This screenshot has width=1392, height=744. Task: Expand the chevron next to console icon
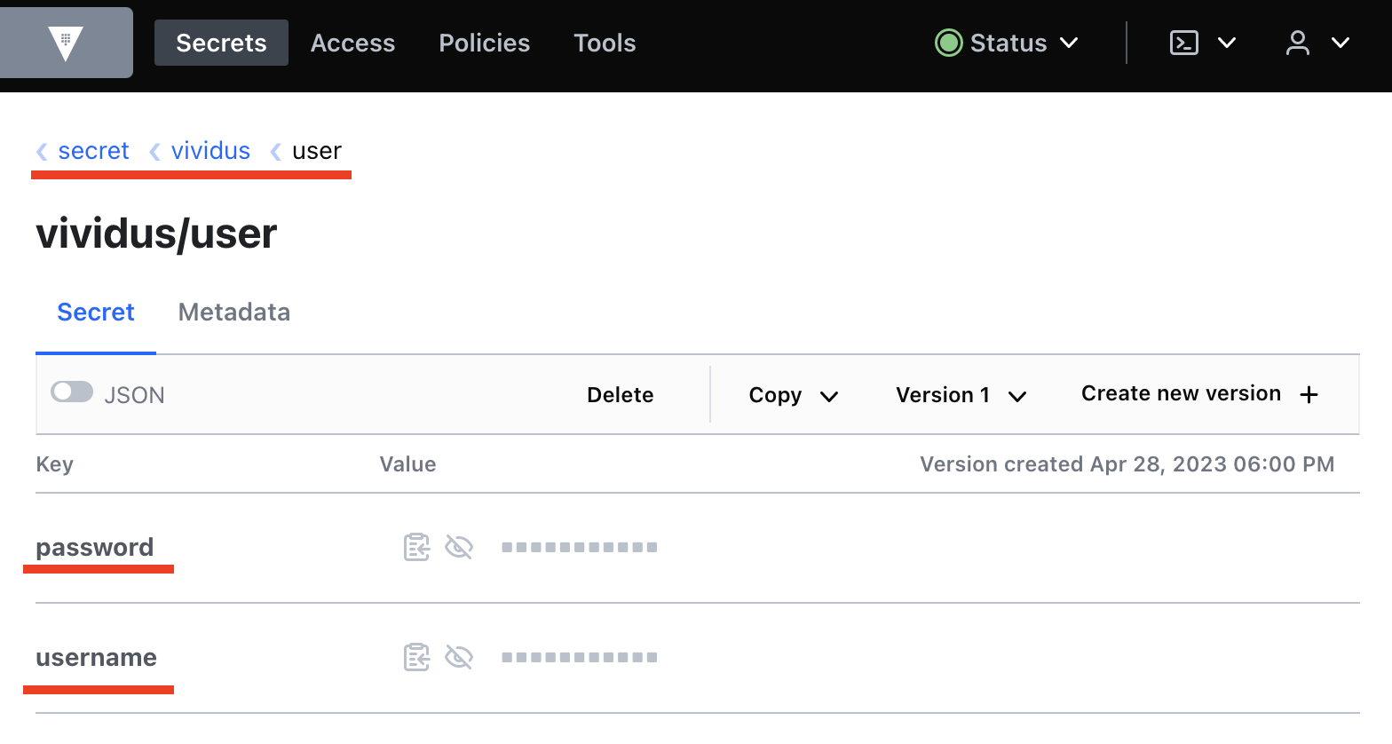pyautogui.click(x=1227, y=43)
